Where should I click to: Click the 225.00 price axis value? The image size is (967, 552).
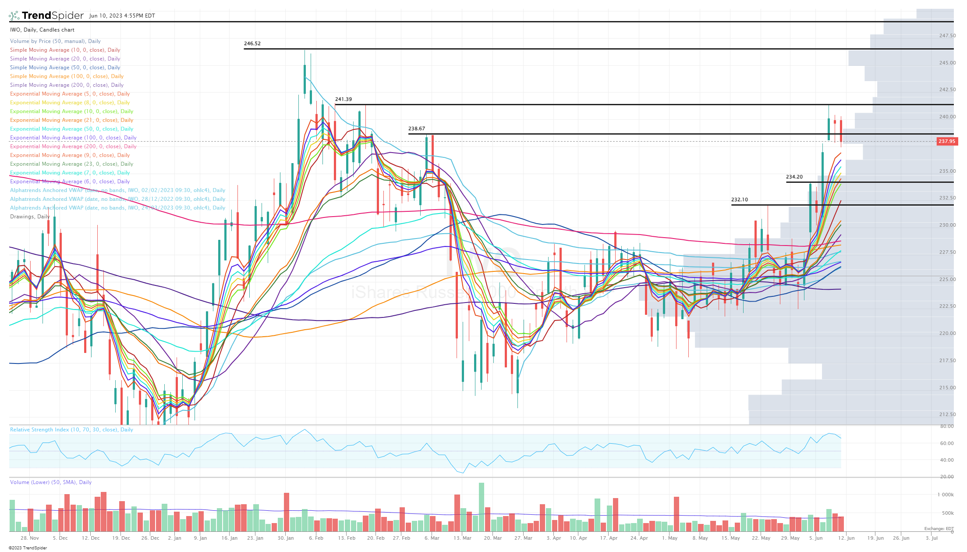point(947,279)
